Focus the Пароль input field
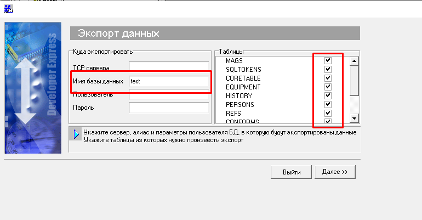This screenshot has width=422, height=220. (x=168, y=108)
